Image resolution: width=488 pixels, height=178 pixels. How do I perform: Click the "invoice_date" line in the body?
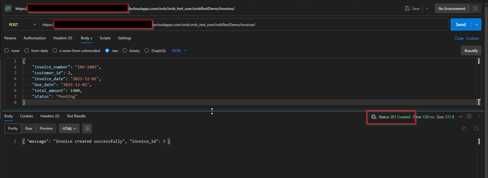click(x=67, y=79)
